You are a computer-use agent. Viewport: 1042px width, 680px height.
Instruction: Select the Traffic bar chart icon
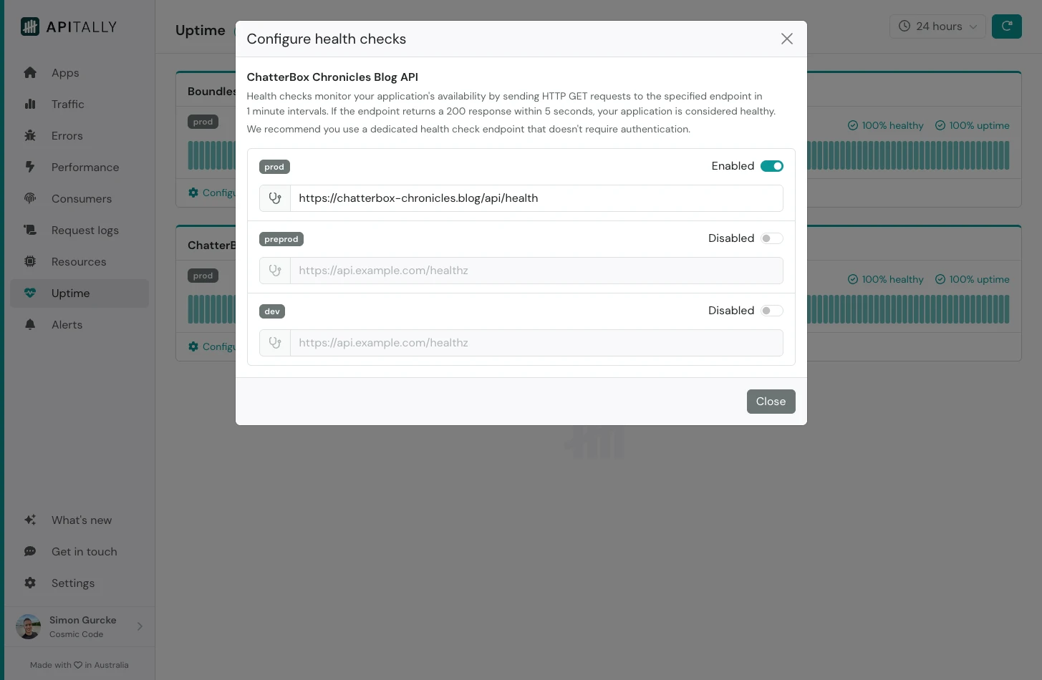click(30, 104)
